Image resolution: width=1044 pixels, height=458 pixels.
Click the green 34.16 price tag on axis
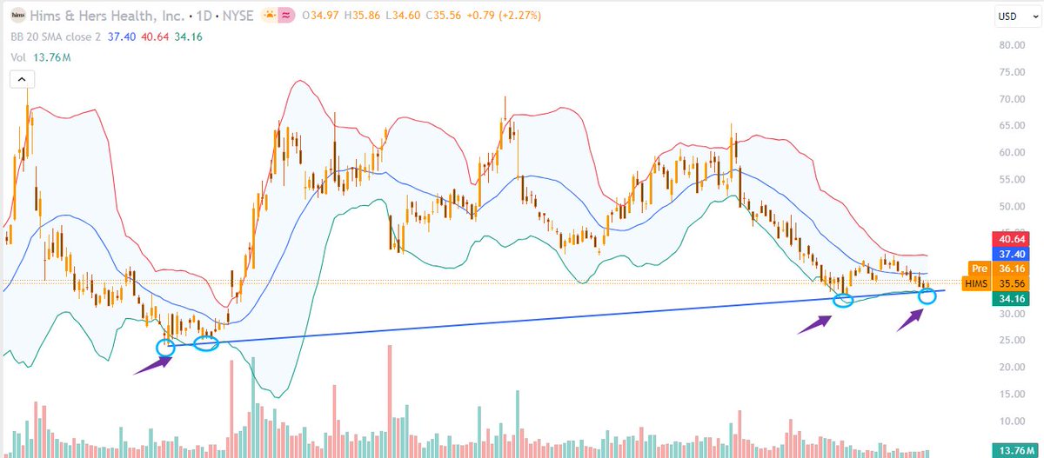tap(1010, 298)
